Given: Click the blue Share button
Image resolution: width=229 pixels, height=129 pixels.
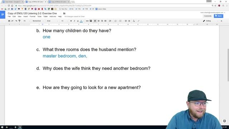Looking at the screenshot, I should [x=219, y=16].
